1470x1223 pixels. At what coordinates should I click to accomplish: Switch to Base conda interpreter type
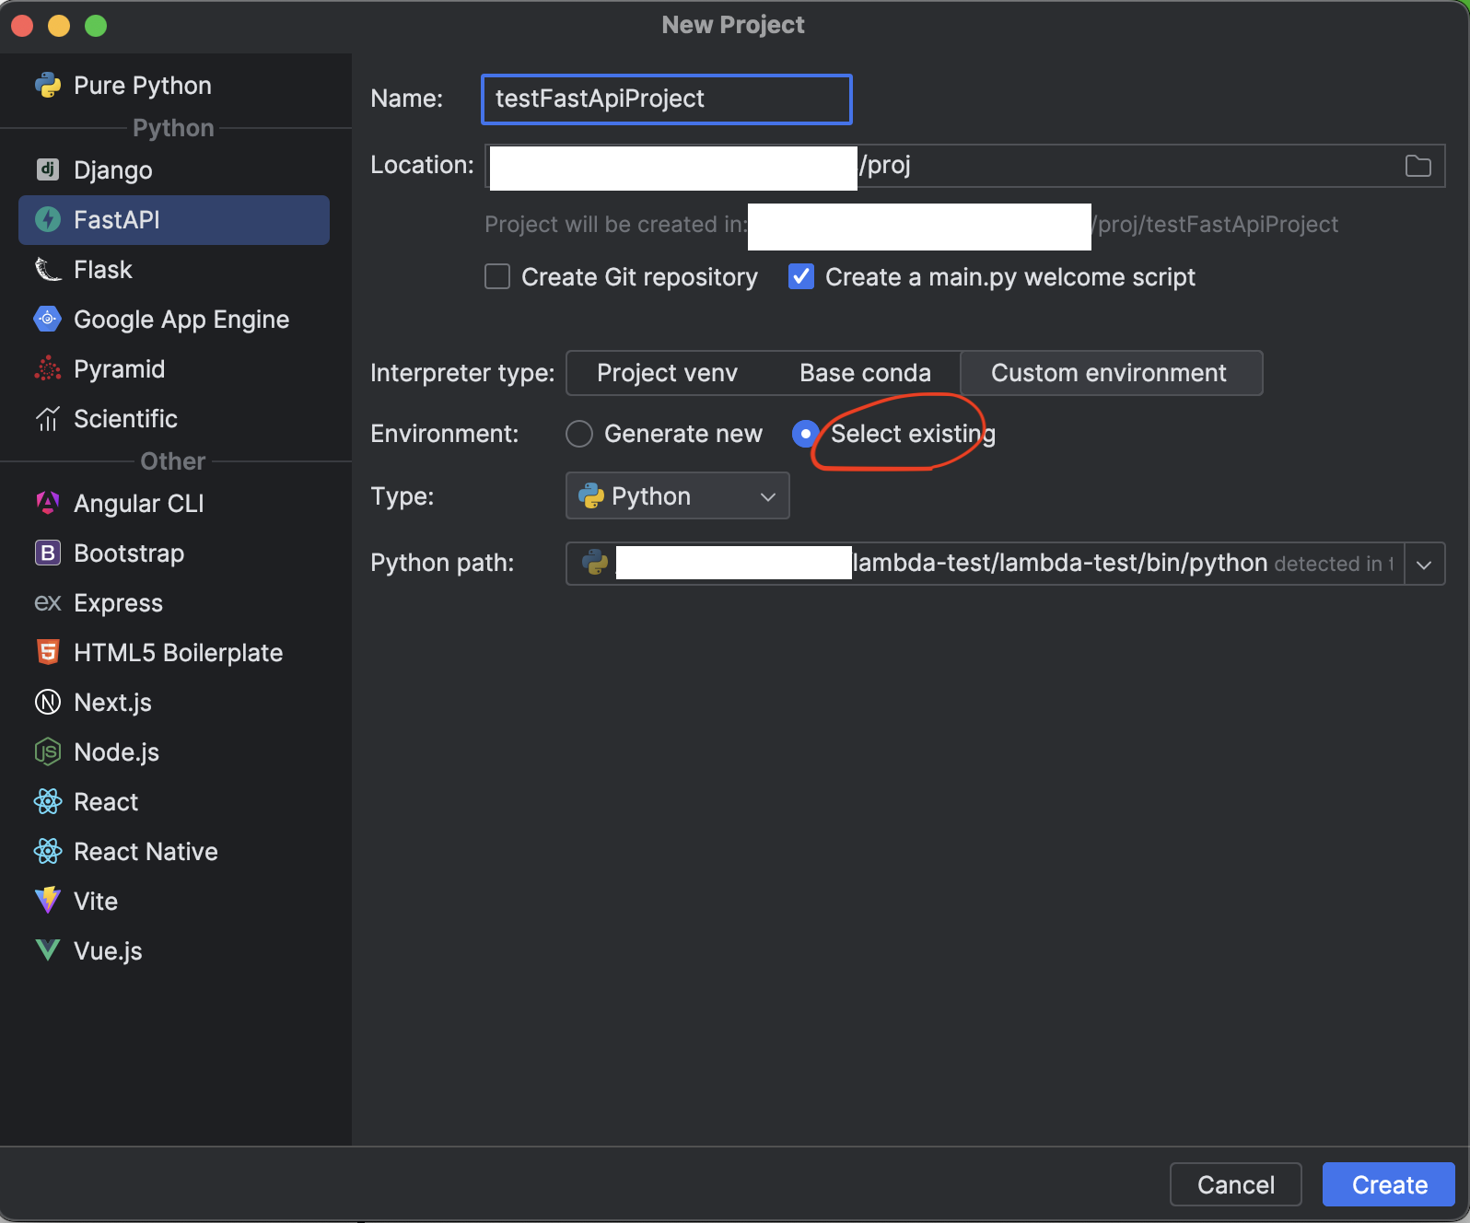coord(865,373)
